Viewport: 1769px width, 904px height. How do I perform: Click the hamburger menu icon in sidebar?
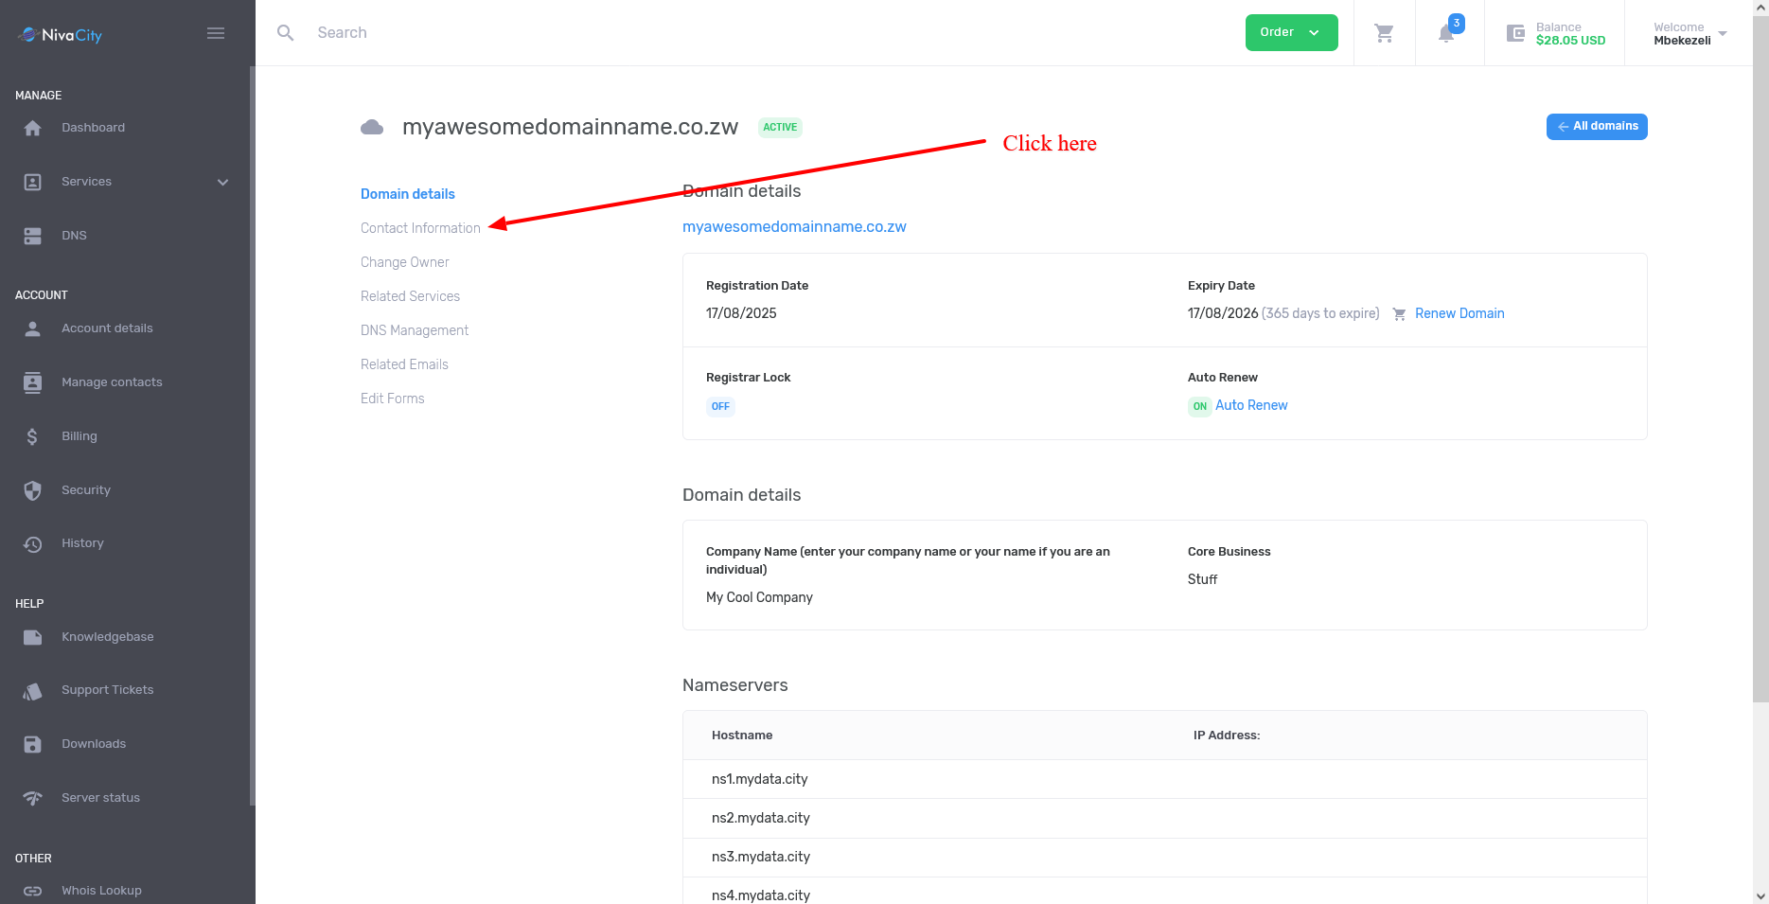216,33
